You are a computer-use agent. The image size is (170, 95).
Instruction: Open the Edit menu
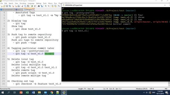click(x=6, y=3)
